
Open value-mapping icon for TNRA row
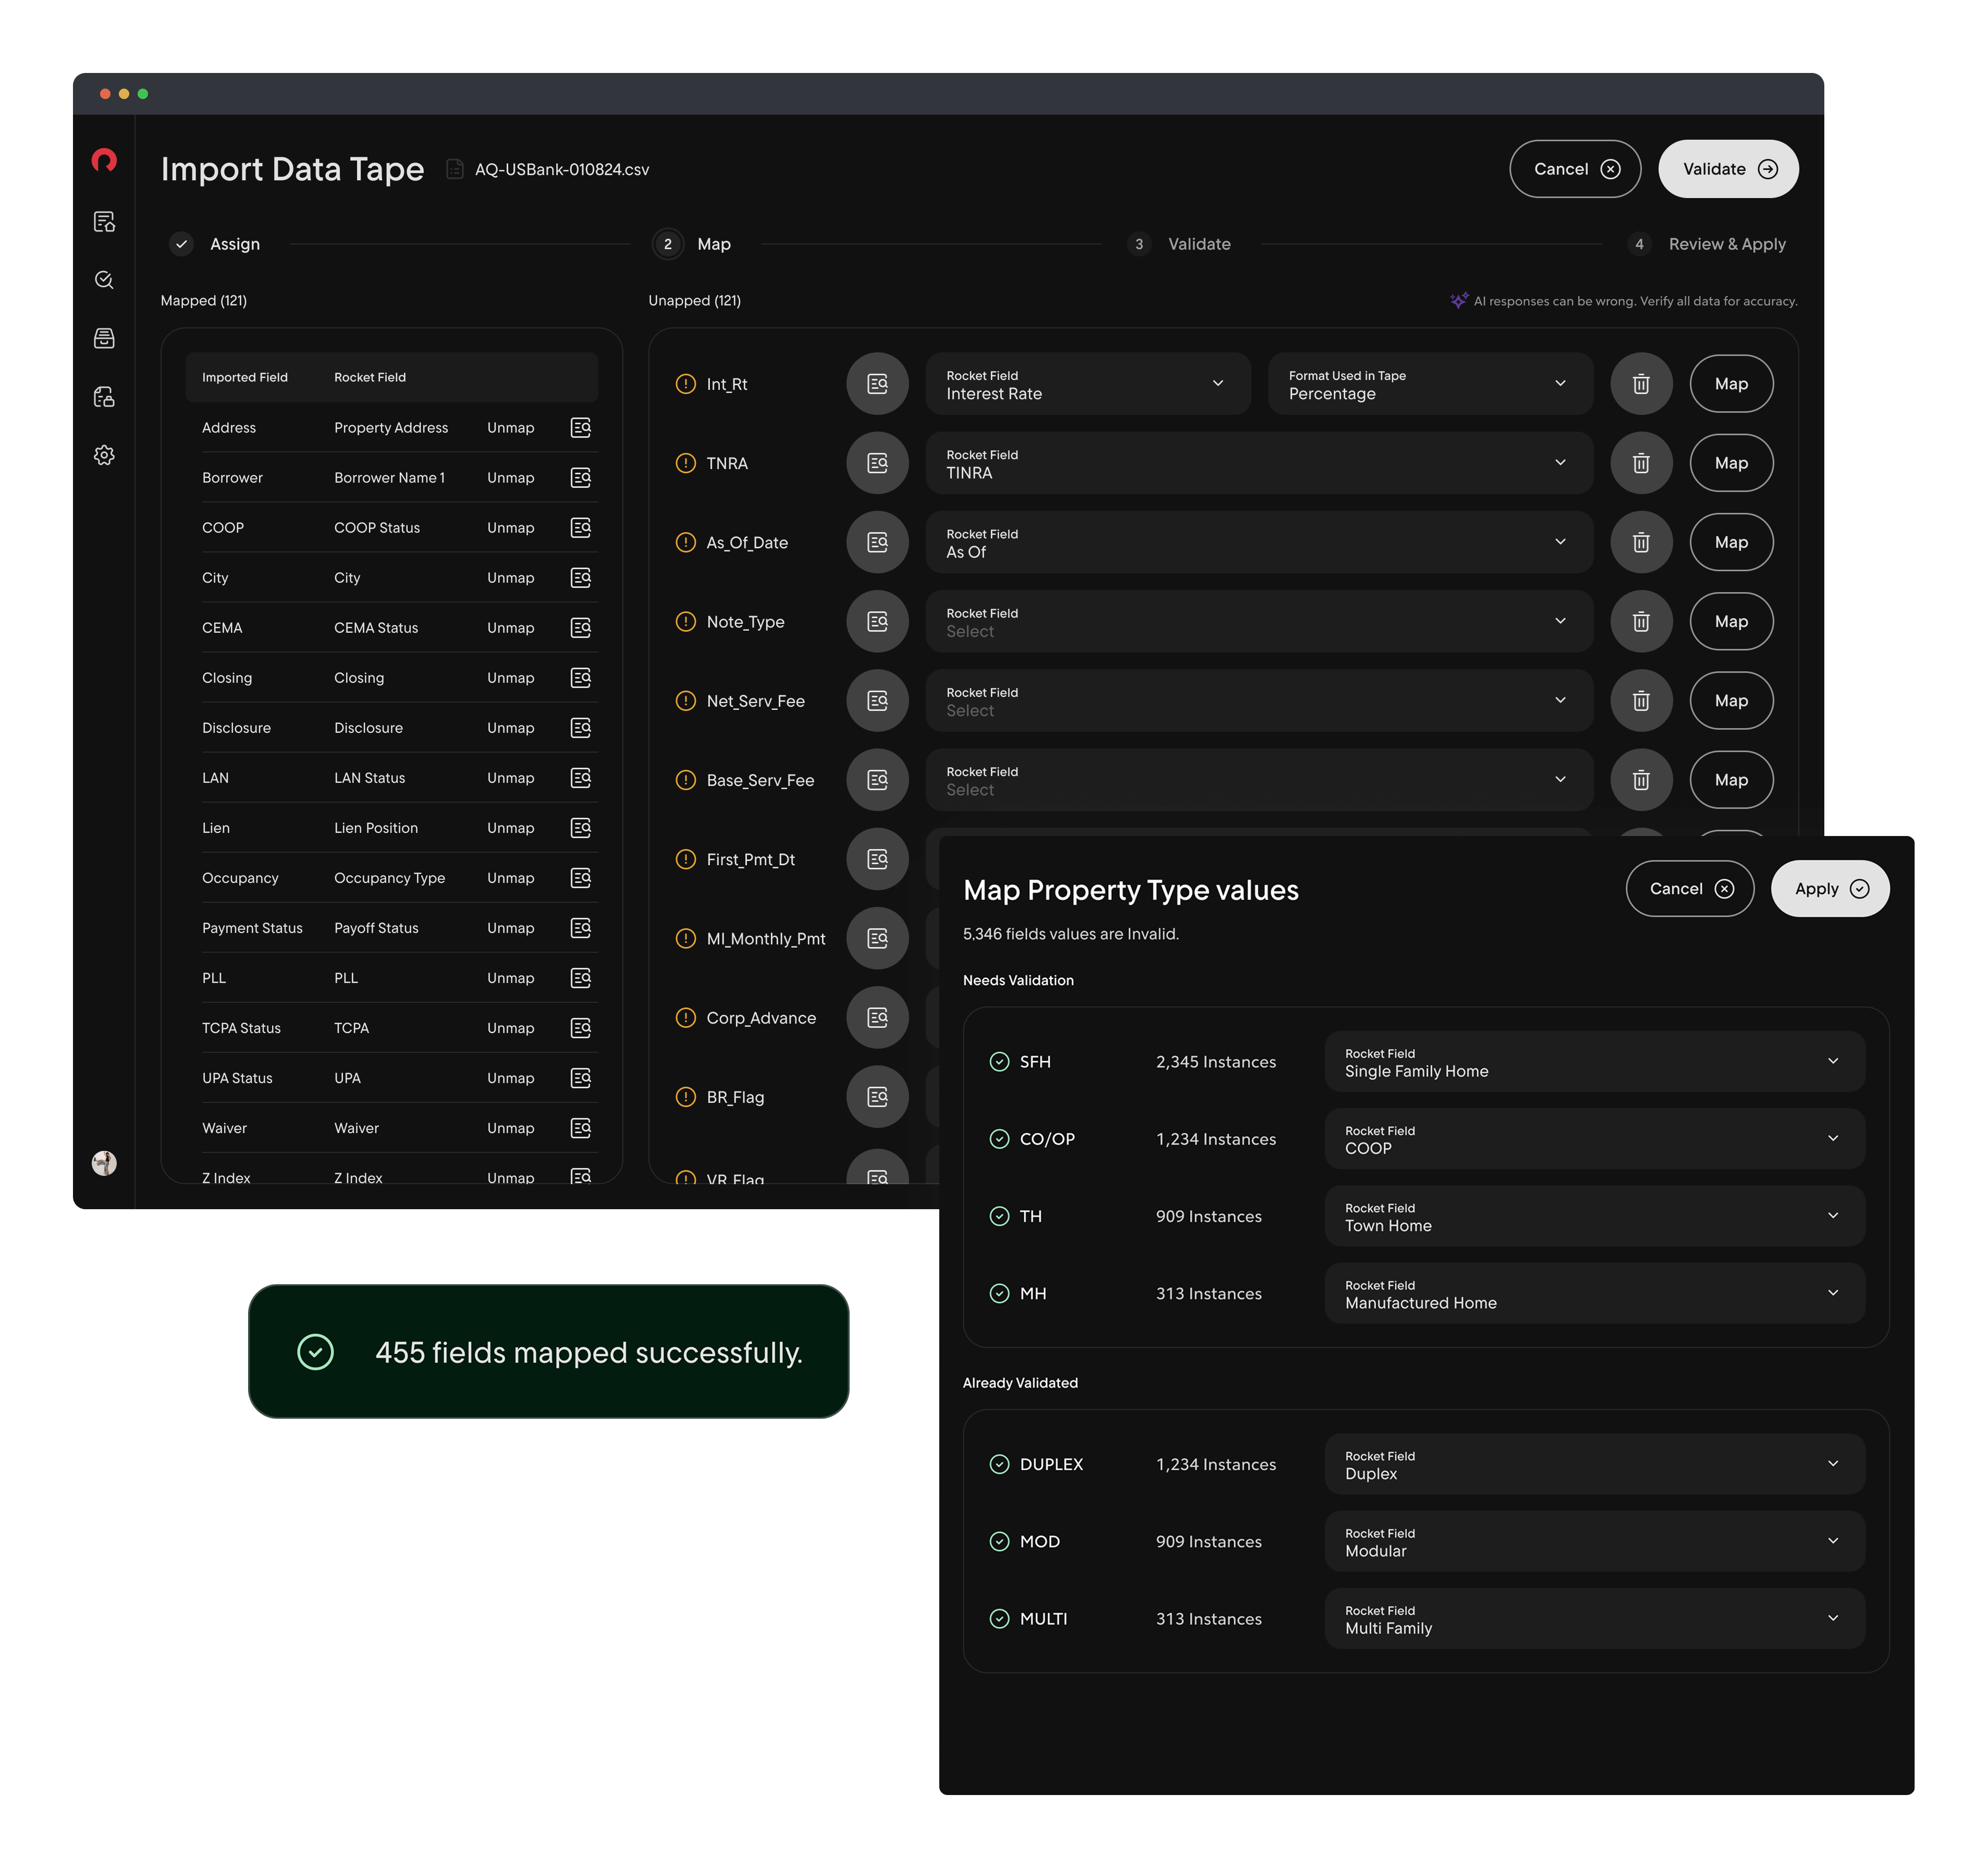pyautogui.click(x=877, y=463)
